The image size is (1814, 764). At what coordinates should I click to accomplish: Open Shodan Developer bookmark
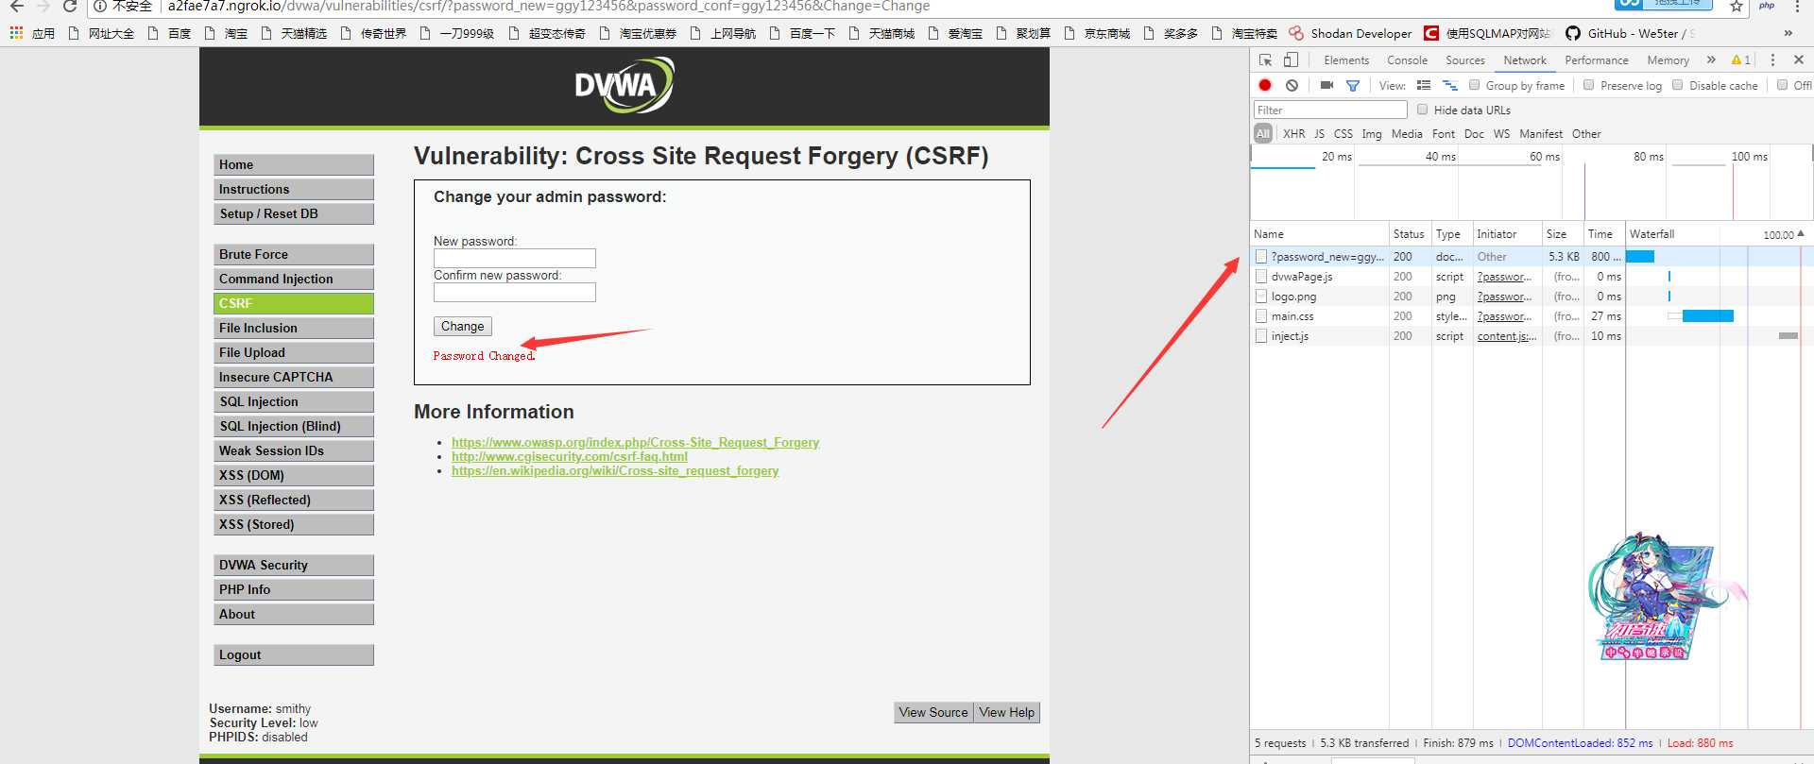pyautogui.click(x=1350, y=33)
